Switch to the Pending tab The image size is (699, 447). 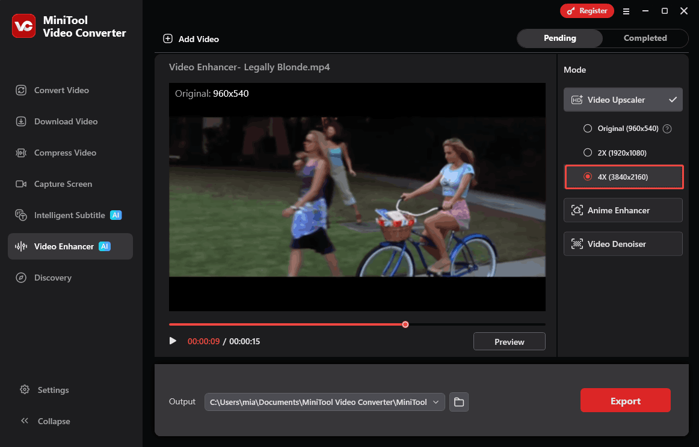click(x=559, y=38)
